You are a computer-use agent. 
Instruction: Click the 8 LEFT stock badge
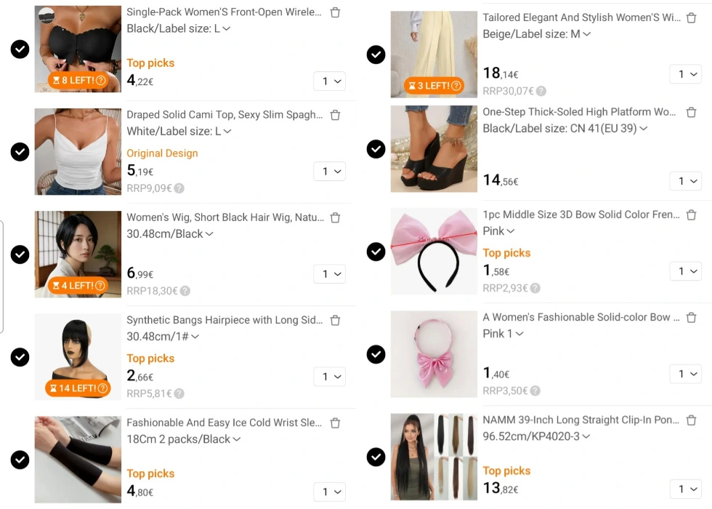(x=78, y=80)
